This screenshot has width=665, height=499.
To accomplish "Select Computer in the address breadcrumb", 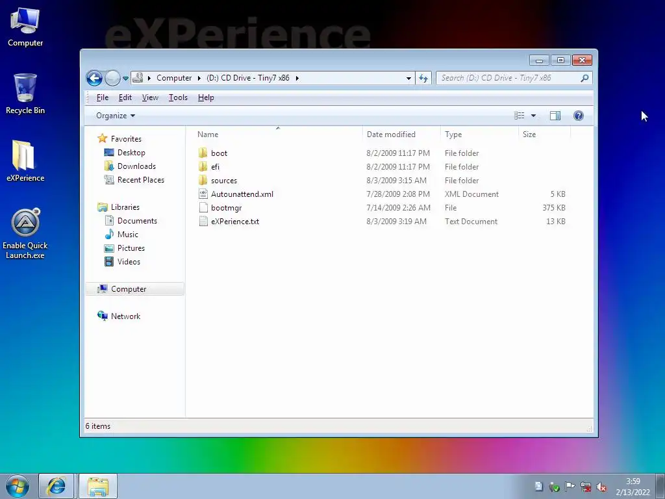I will (x=174, y=78).
